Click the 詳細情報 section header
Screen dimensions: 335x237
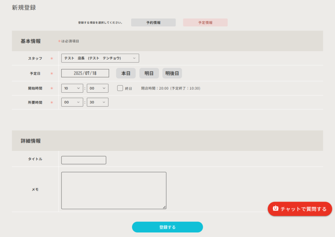(31, 141)
